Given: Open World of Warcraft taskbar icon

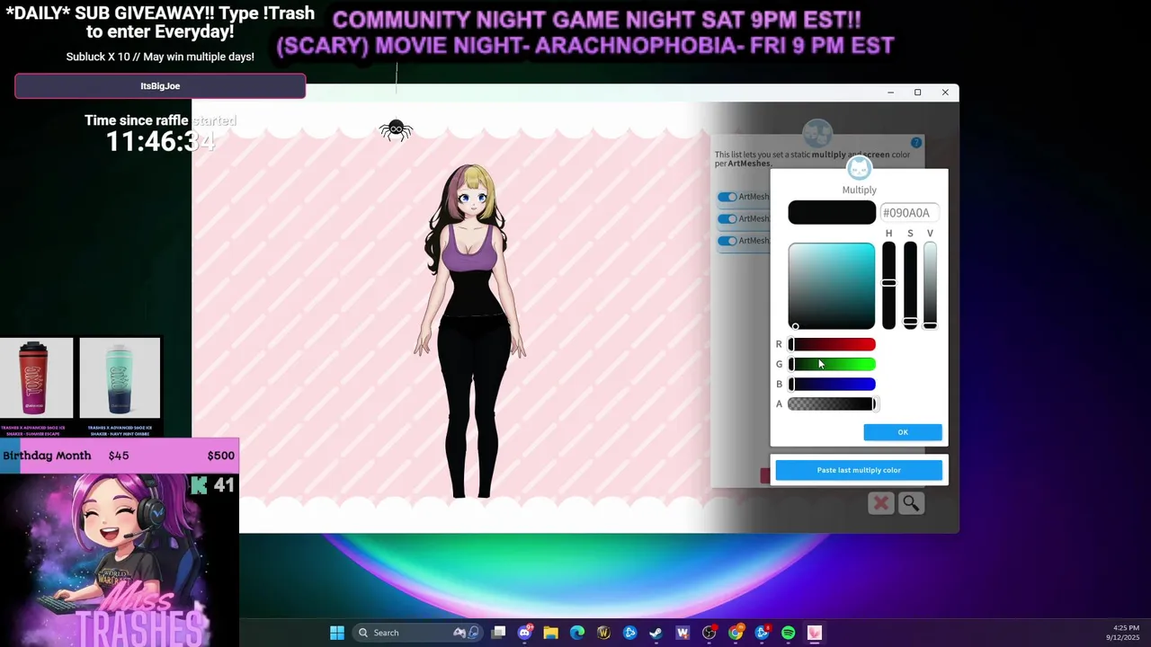Looking at the screenshot, I should (x=603, y=633).
